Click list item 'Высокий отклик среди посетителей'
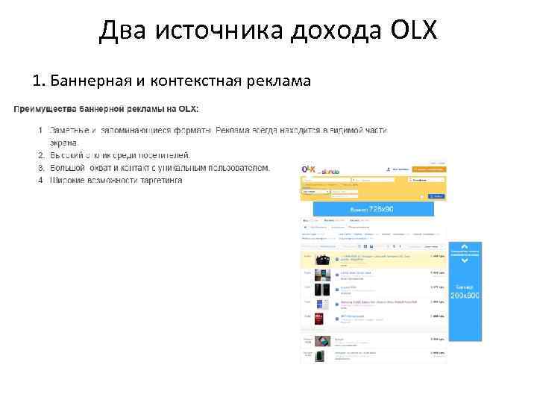This screenshot has width=537, height=403. coord(120,155)
